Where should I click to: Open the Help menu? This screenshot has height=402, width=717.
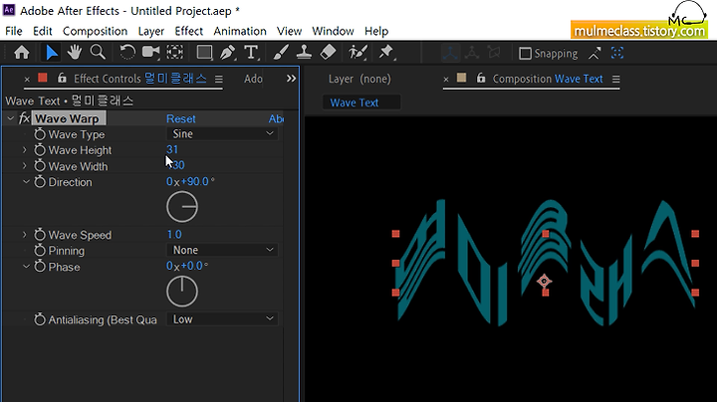pyautogui.click(x=376, y=31)
